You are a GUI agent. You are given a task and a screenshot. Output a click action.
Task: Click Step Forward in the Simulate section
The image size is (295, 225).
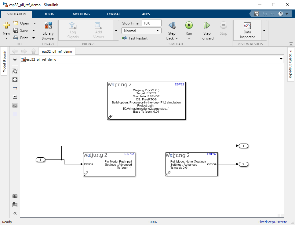[207, 31]
